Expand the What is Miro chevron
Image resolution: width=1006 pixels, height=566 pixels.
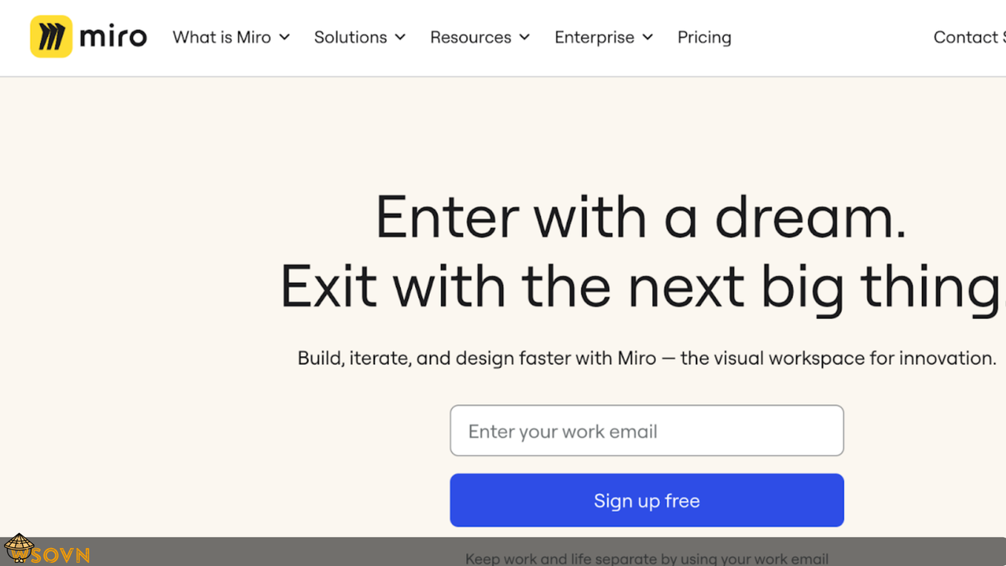pos(285,37)
